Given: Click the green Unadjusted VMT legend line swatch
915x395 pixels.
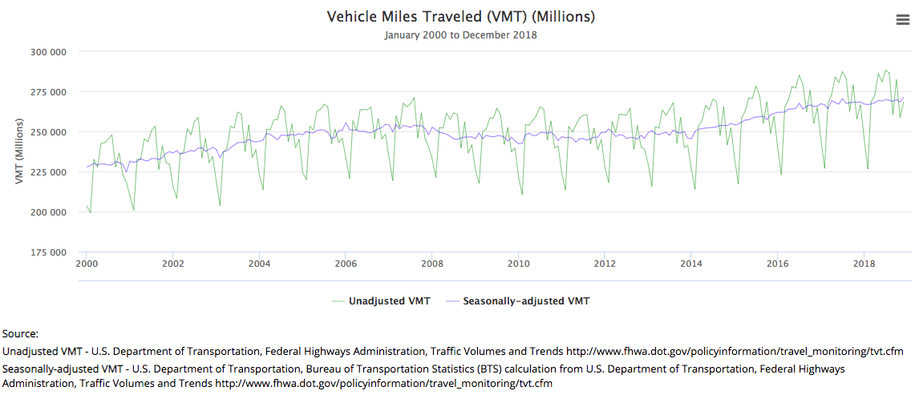Looking at the screenshot, I should 338,301.
